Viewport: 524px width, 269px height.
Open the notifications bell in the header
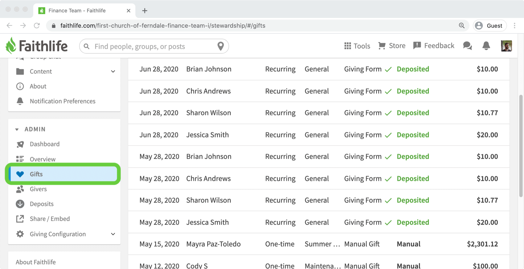click(x=486, y=46)
